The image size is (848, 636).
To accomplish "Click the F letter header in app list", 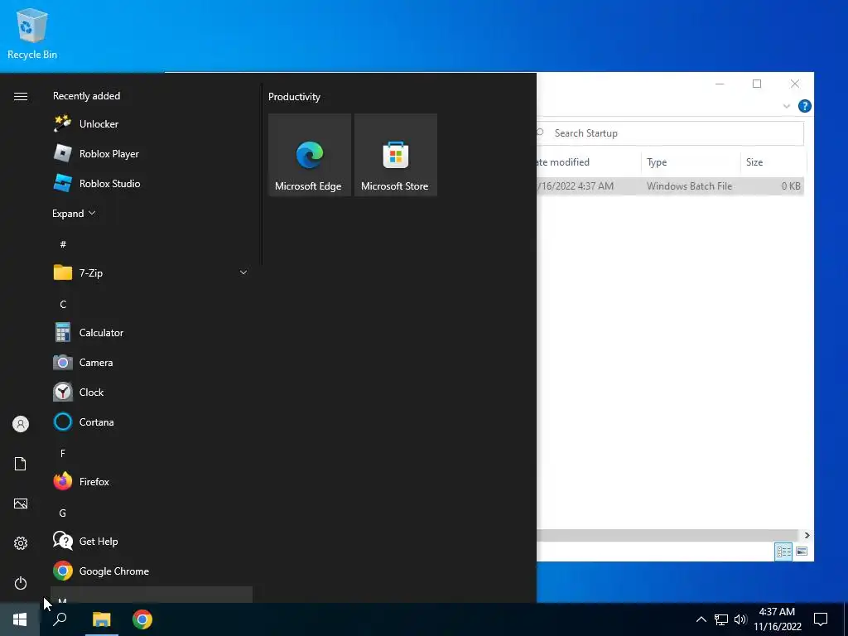I will point(63,453).
